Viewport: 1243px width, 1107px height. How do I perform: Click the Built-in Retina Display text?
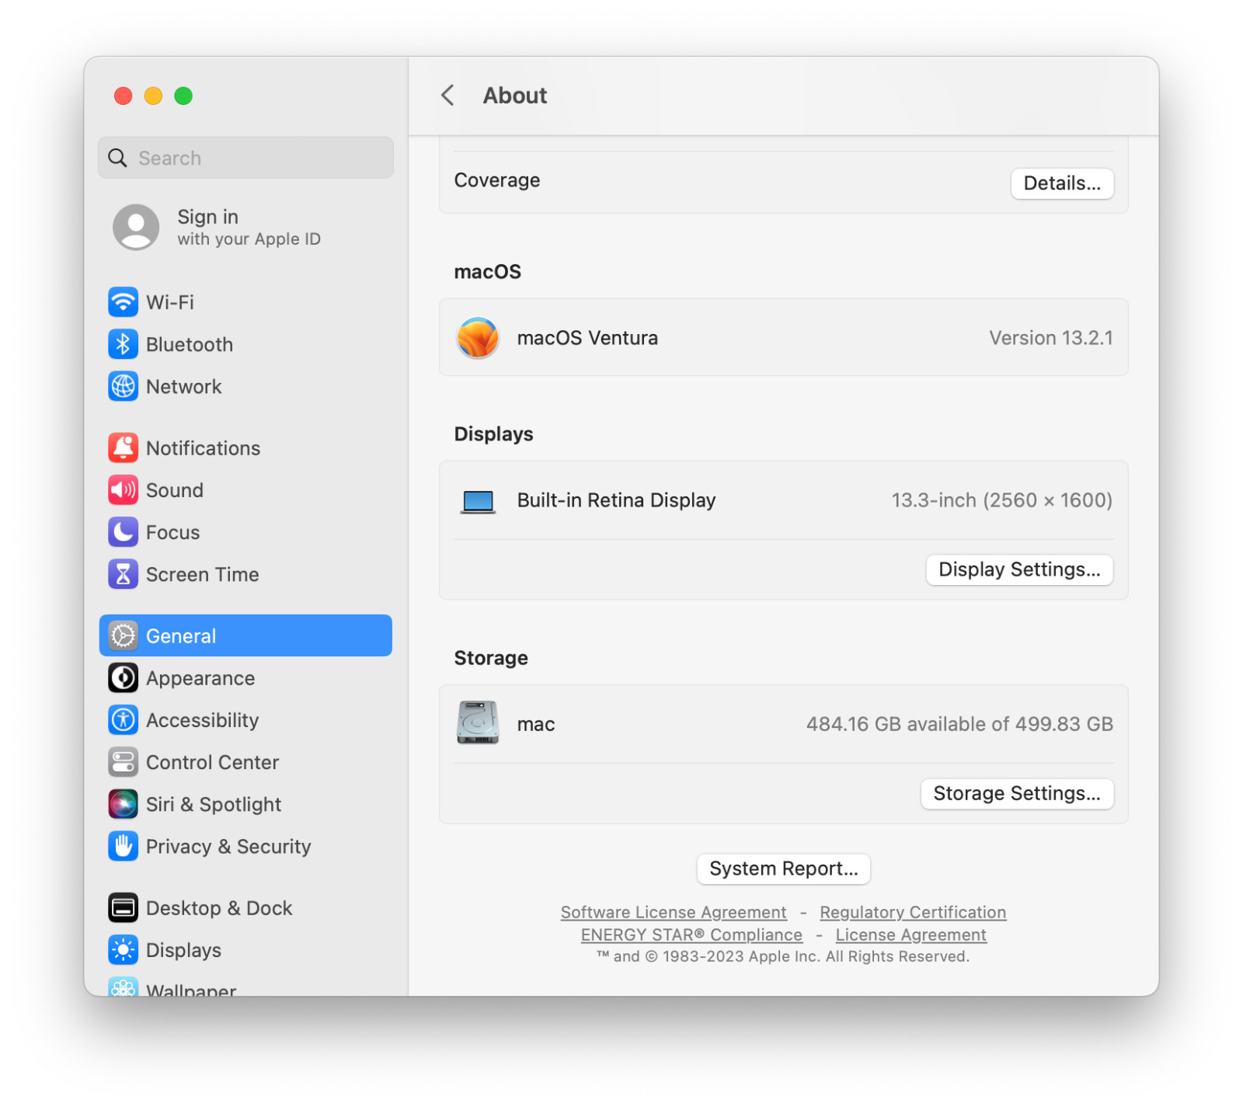(x=616, y=500)
